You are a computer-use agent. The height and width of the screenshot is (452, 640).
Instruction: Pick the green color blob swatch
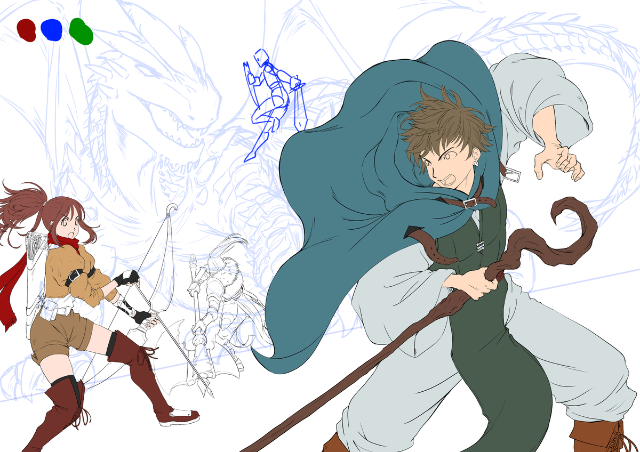click(x=81, y=31)
